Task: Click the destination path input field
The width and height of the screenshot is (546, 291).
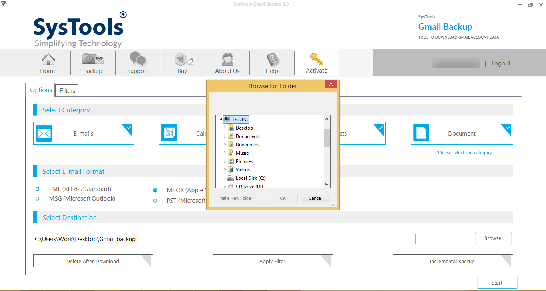Action: click(225, 239)
